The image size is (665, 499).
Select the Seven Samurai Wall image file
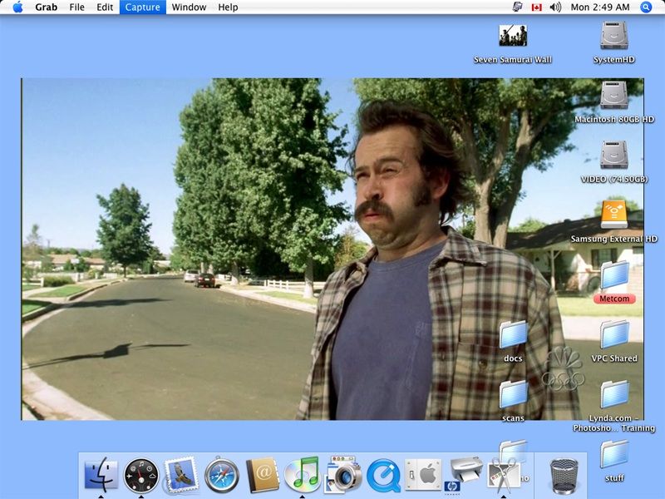(x=513, y=36)
